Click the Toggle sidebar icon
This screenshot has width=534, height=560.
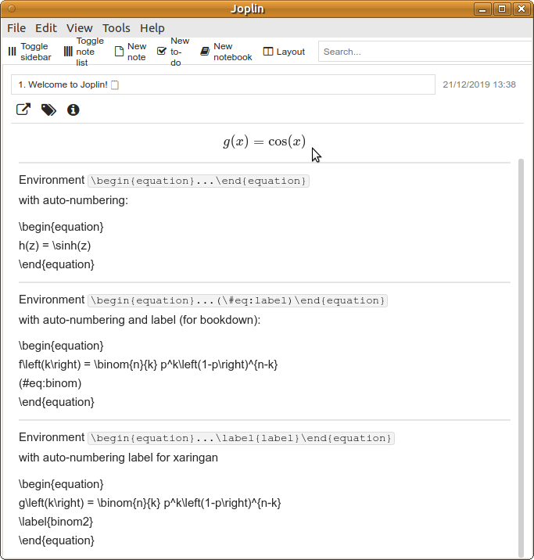(x=13, y=52)
